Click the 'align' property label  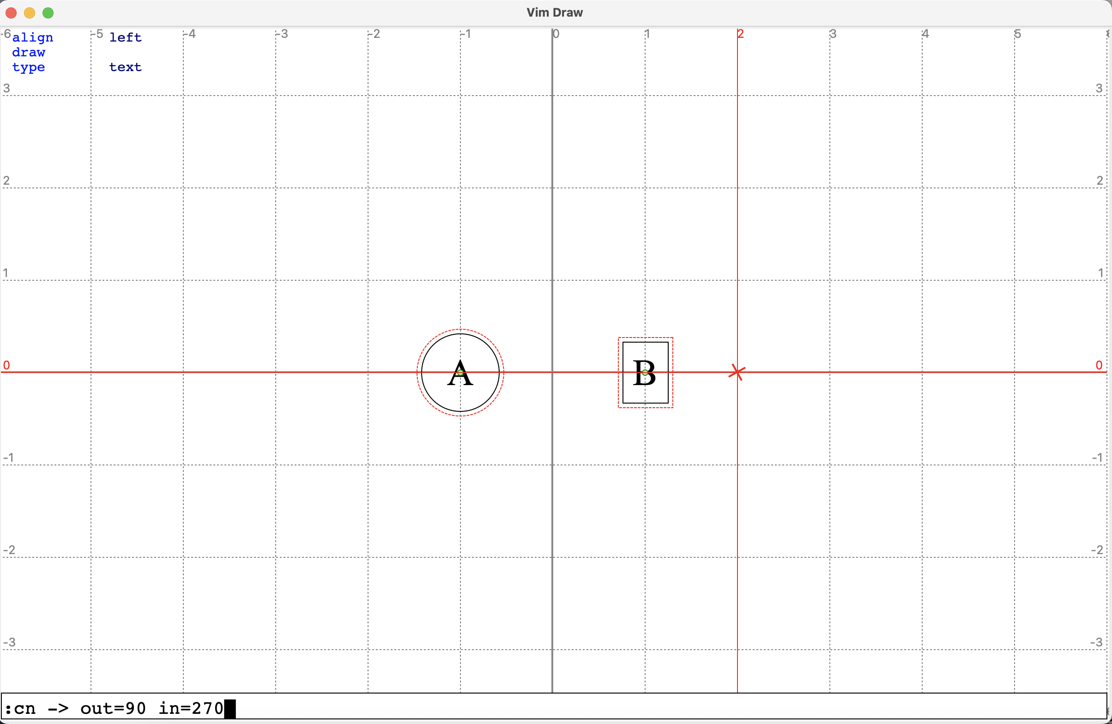pos(33,37)
